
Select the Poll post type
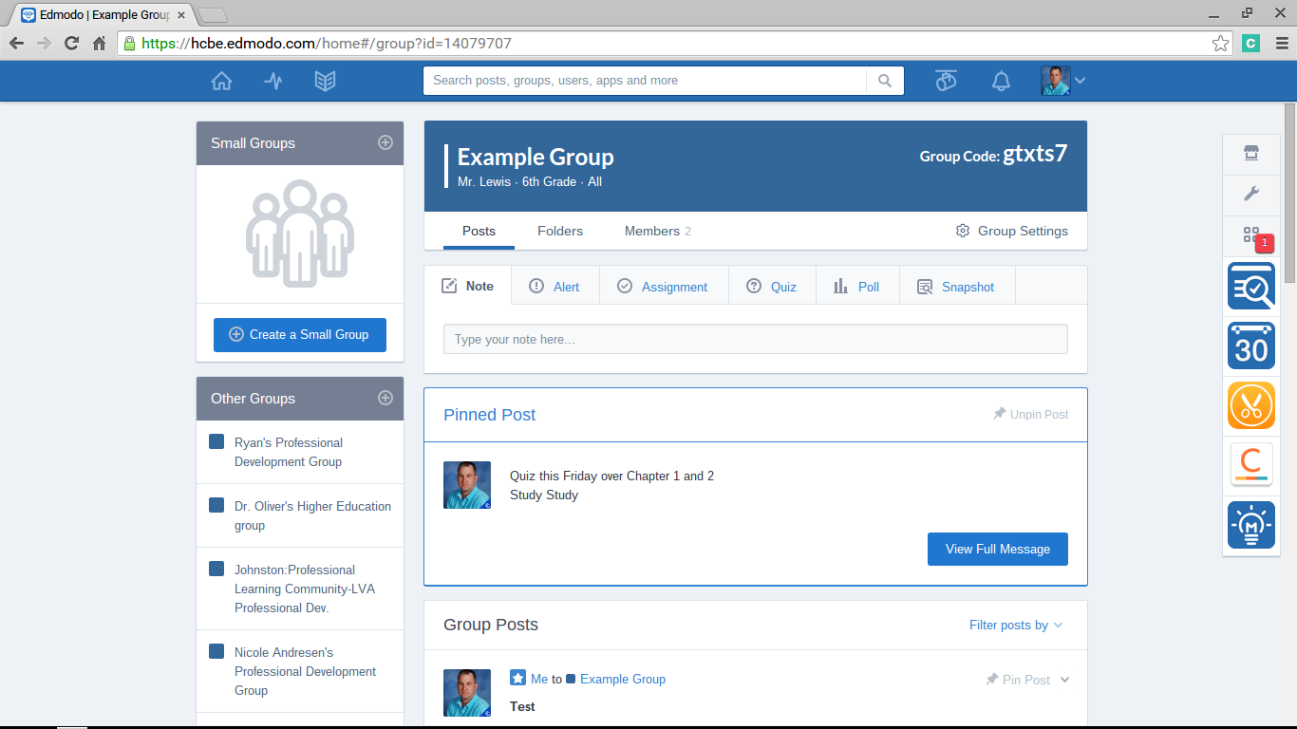[856, 287]
